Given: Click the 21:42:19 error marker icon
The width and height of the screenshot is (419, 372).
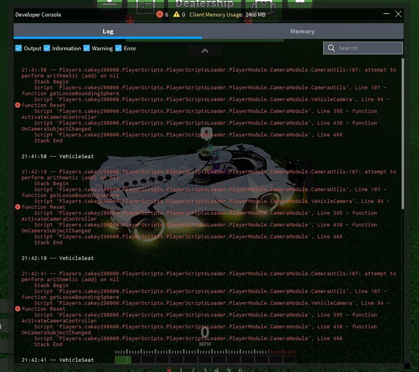Looking at the screenshot, I should pyautogui.click(x=18, y=207).
